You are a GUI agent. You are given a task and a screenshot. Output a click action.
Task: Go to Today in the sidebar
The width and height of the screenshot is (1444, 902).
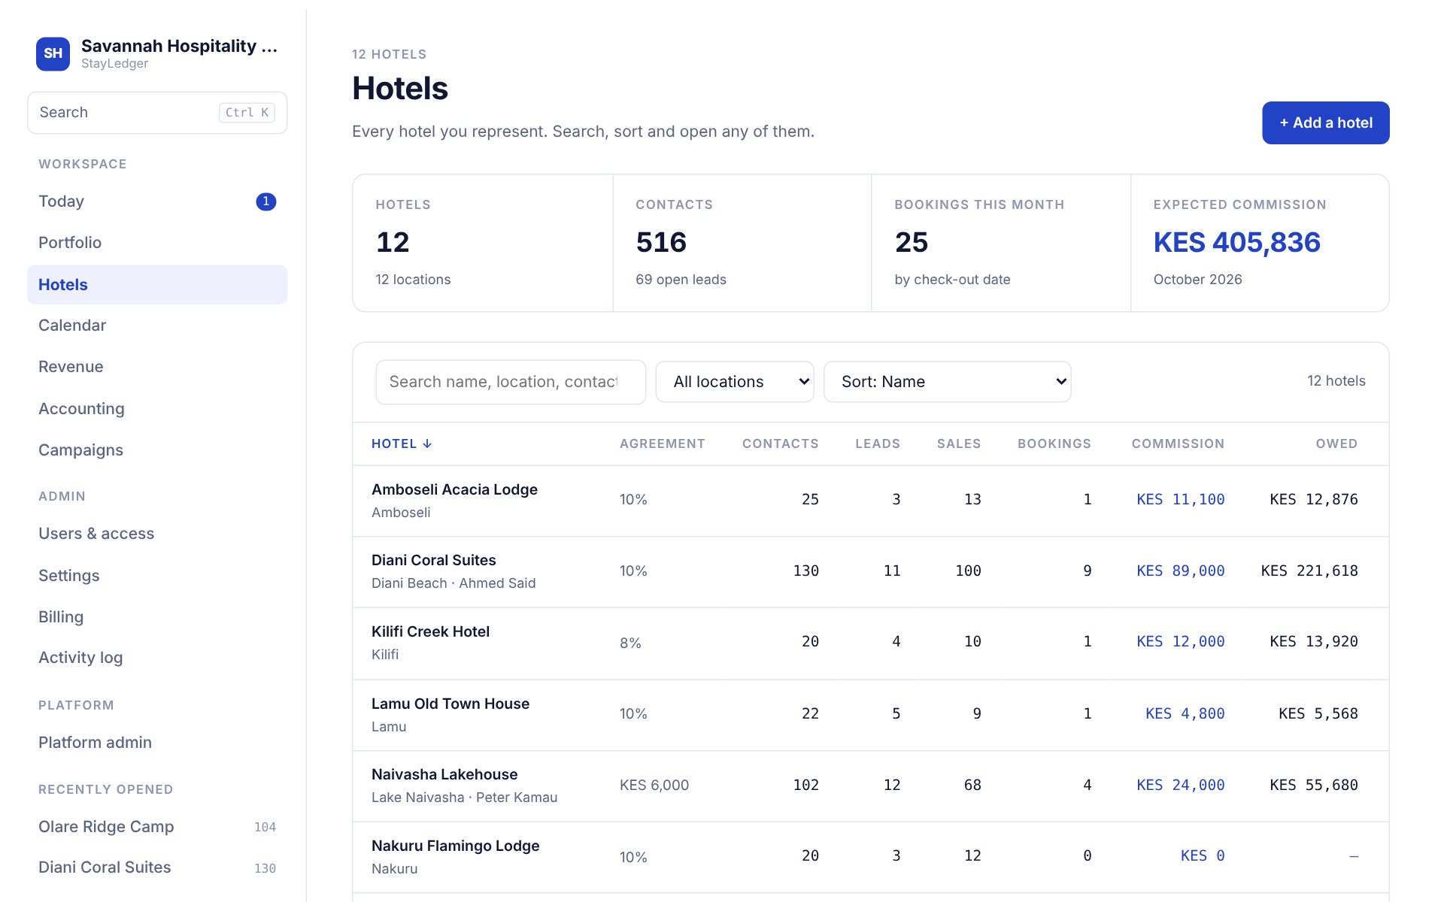(x=157, y=201)
